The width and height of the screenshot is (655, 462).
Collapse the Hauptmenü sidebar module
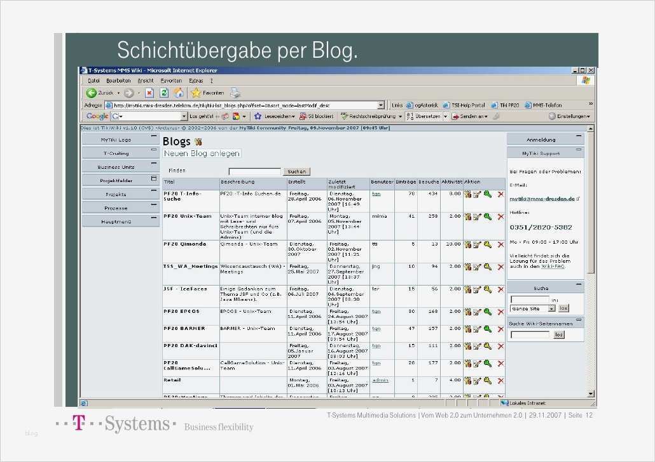[x=154, y=218]
